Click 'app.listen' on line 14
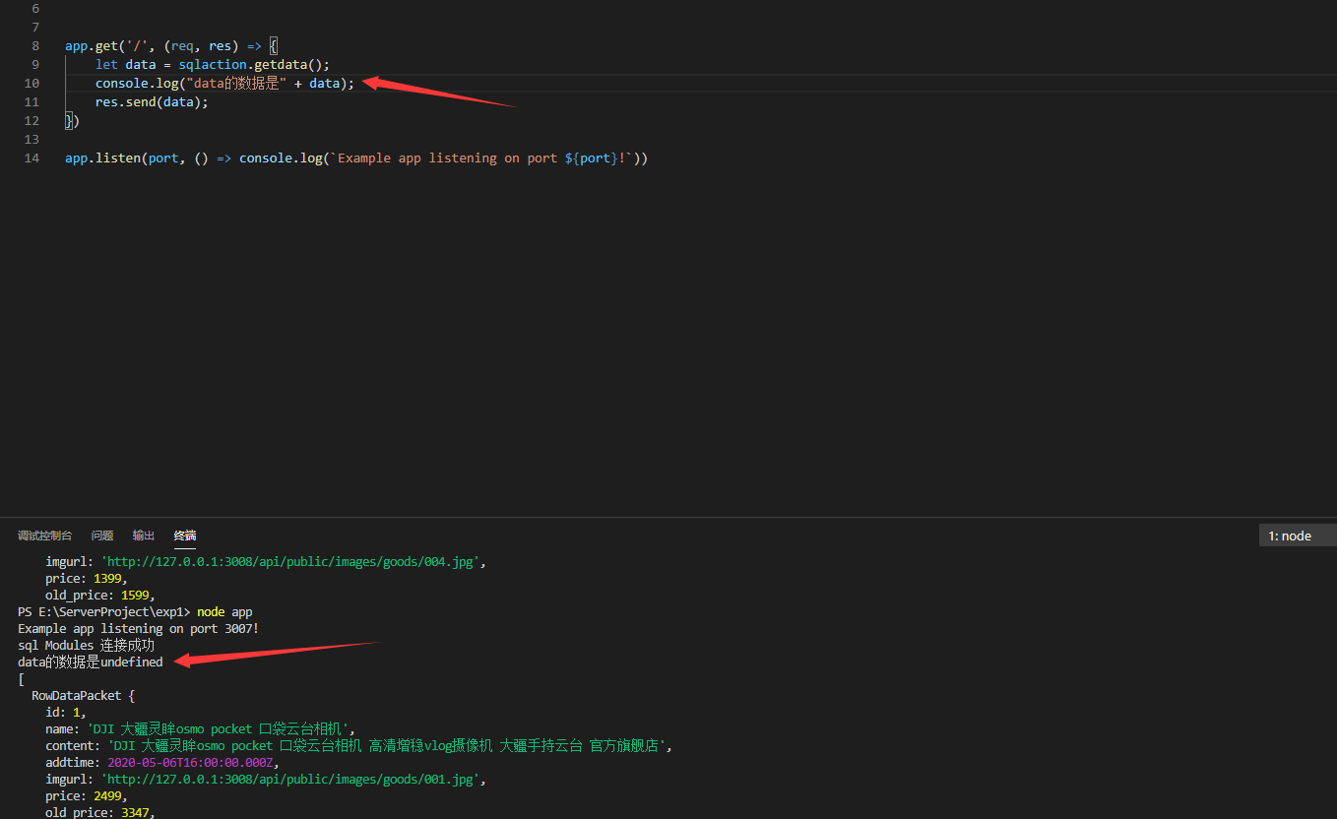Image resolution: width=1337 pixels, height=819 pixels. pyautogui.click(x=102, y=158)
